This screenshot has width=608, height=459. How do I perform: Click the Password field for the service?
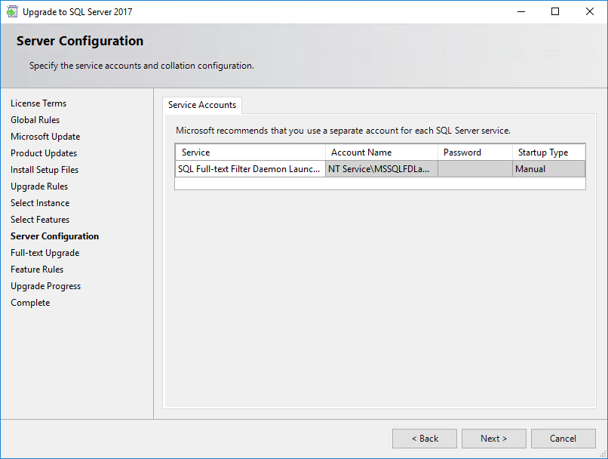pos(475,169)
